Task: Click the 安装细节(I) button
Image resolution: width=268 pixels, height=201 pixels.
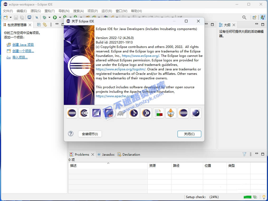Action: click(90, 134)
